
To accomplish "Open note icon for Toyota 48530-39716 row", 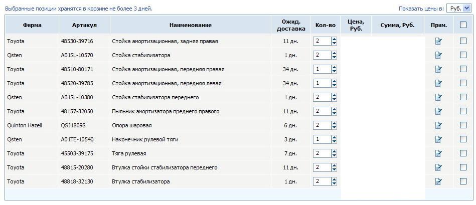I will [x=438, y=41].
